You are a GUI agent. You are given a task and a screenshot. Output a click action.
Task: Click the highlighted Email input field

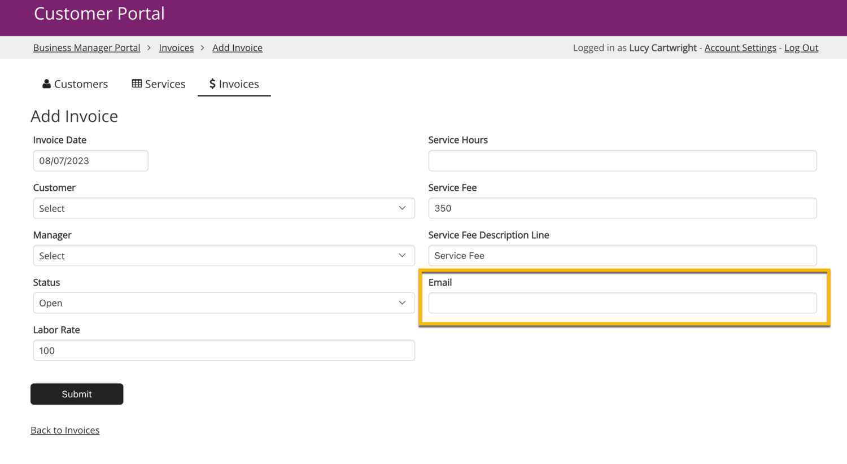pos(622,303)
